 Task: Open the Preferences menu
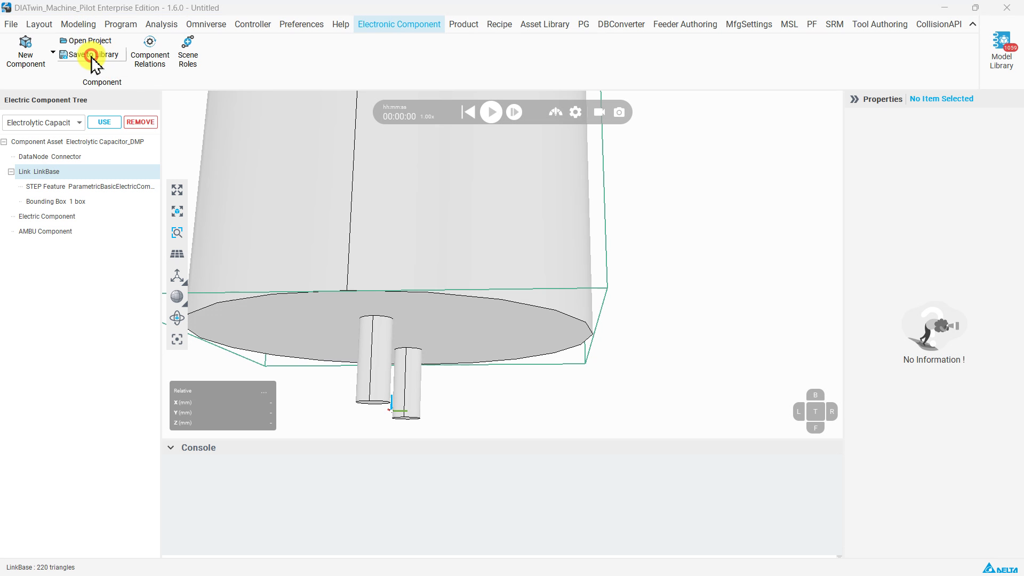click(301, 24)
